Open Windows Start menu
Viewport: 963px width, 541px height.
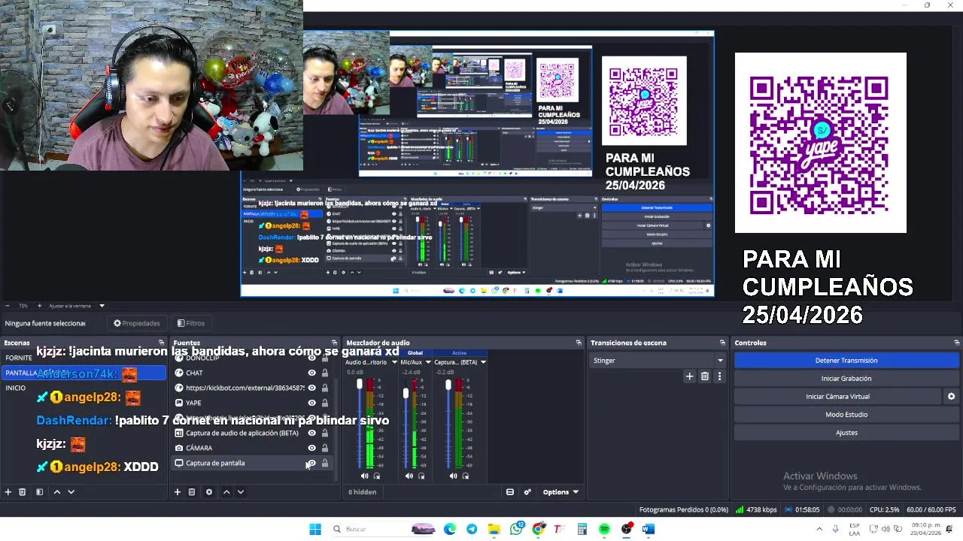click(x=315, y=529)
